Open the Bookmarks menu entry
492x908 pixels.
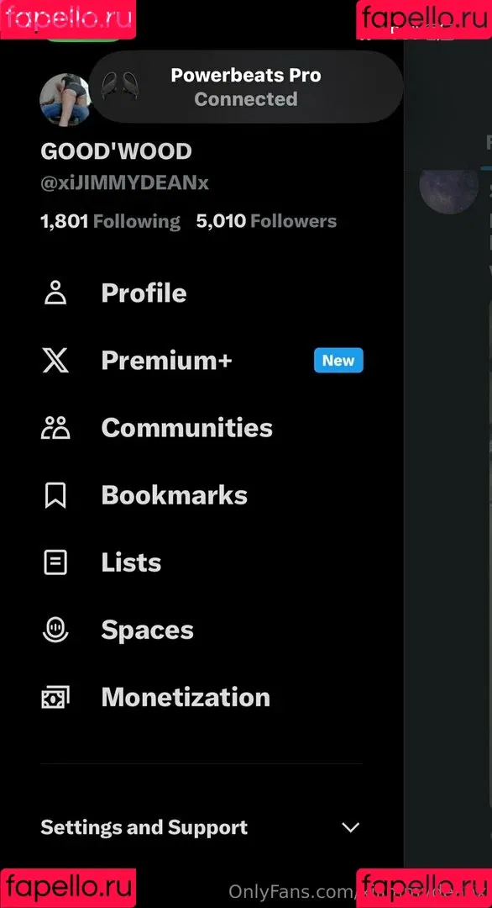174,496
